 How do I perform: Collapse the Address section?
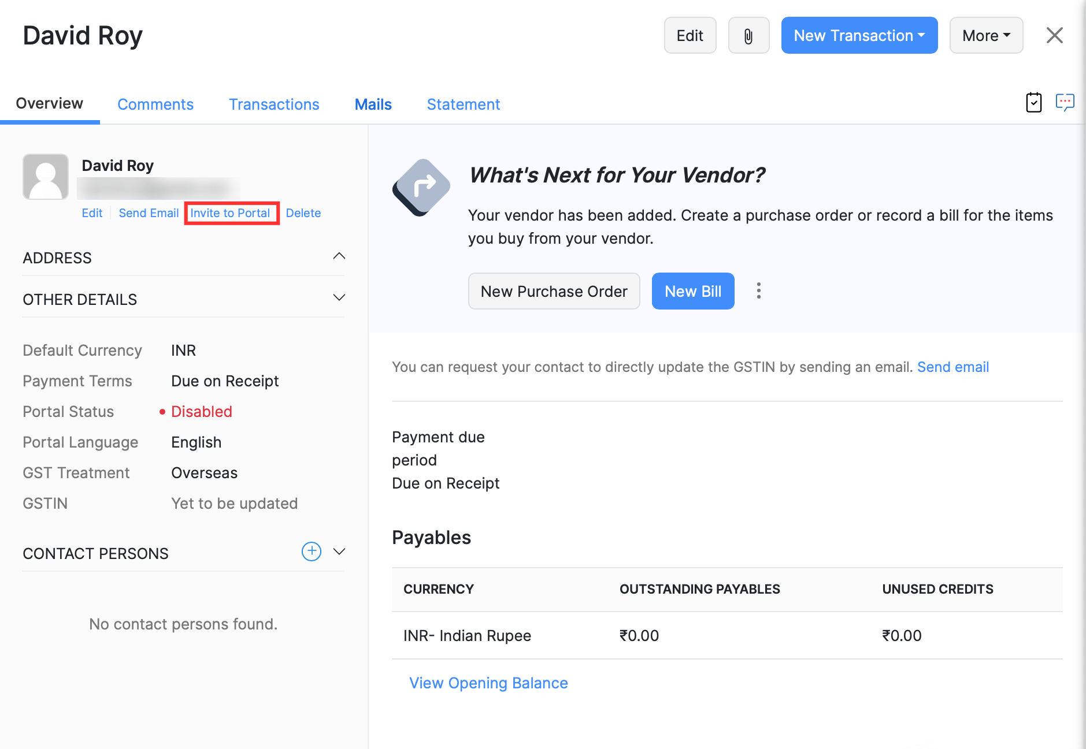339,256
